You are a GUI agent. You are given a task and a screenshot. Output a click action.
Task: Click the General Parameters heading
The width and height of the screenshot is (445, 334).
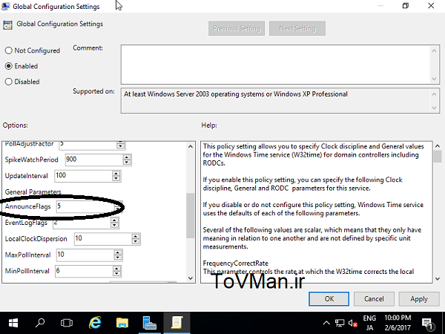[33, 192]
